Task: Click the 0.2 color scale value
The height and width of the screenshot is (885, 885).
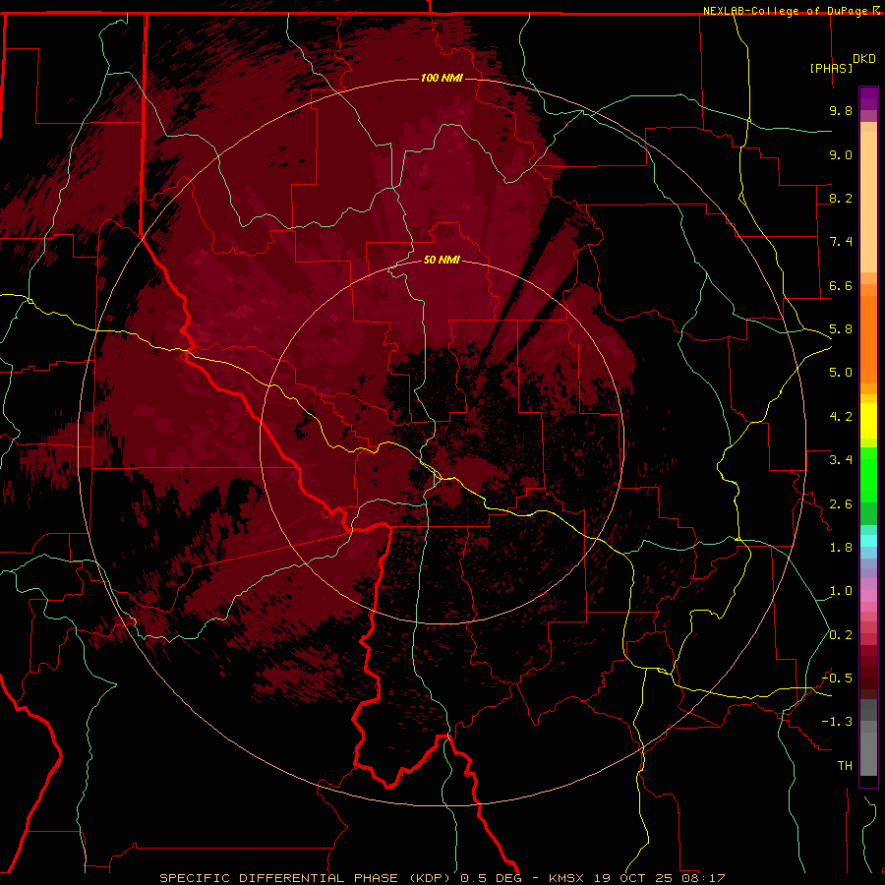Action: (841, 635)
